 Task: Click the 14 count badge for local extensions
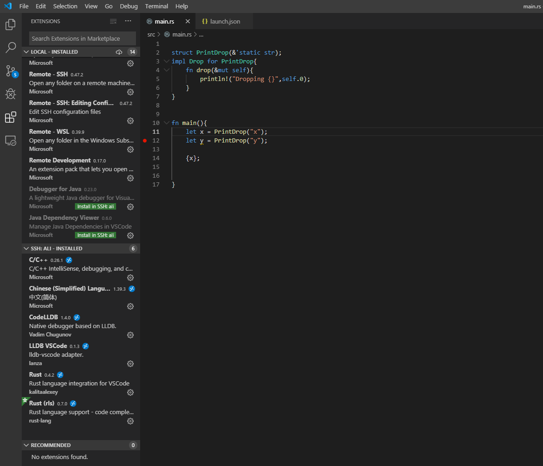[x=132, y=52]
